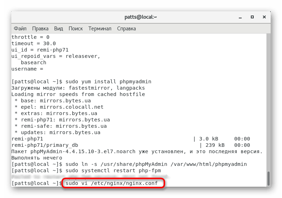Click the 'sudo vi /etc/nginx/nginx.conf' command text
The image size is (282, 198).
pyautogui.click(x=111, y=183)
